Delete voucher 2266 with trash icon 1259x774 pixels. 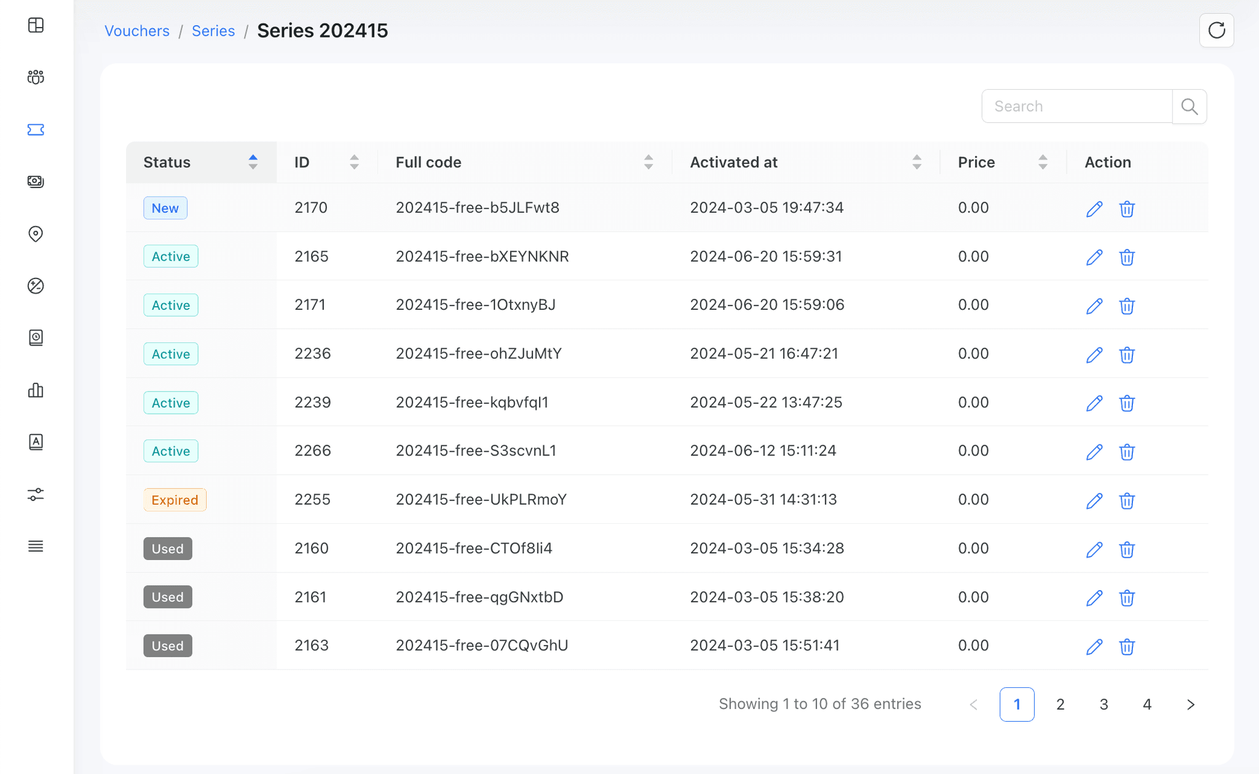(x=1127, y=452)
